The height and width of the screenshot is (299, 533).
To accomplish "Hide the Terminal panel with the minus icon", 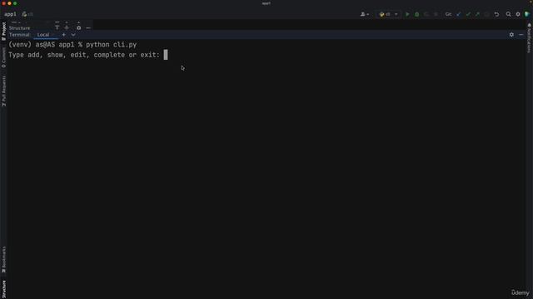I will [x=521, y=35].
